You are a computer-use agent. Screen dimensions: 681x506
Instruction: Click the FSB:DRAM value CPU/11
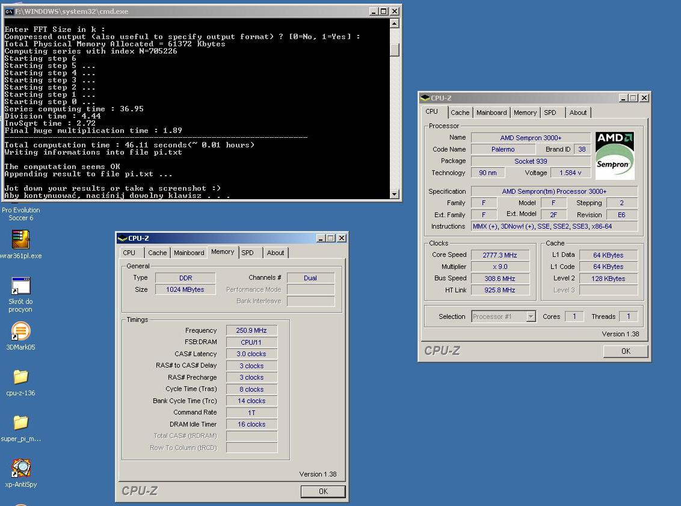point(251,342)
